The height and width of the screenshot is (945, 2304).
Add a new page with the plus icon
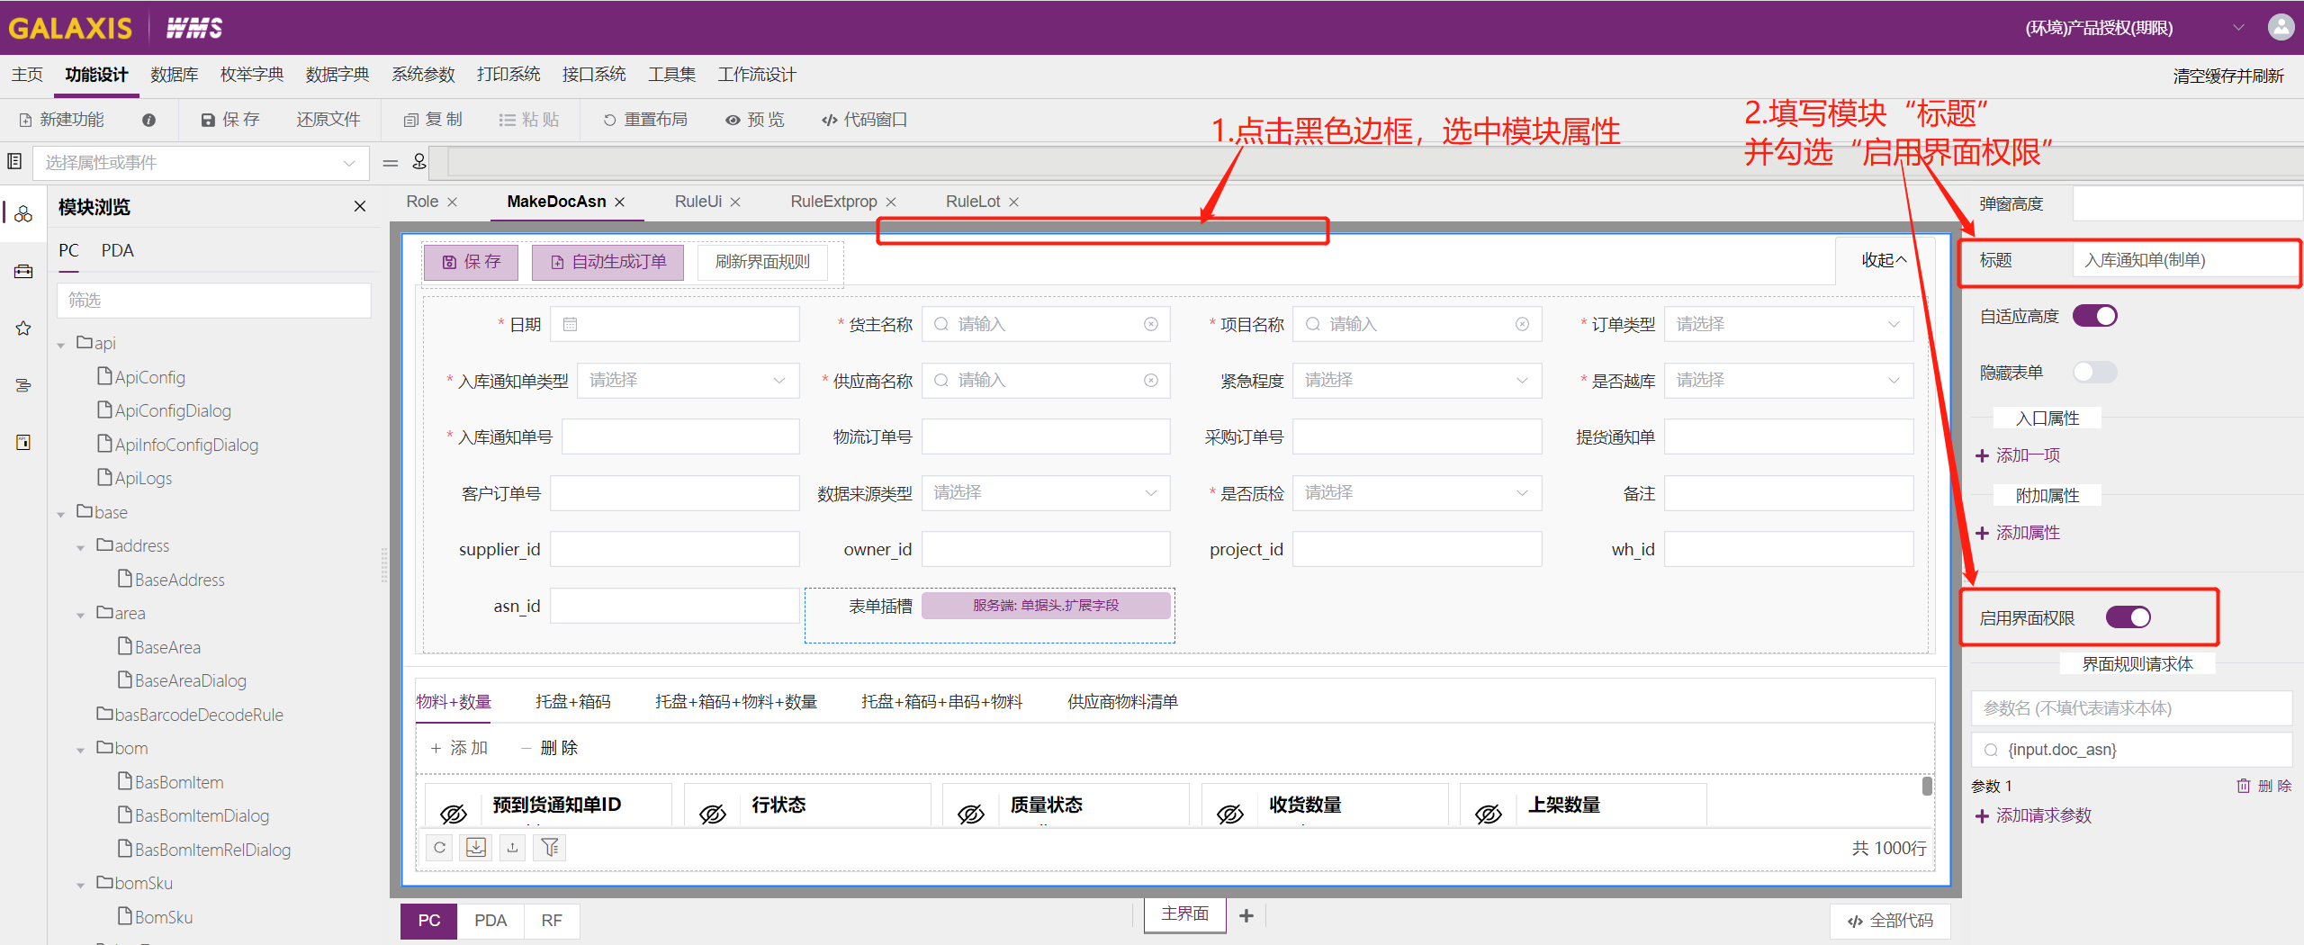click(x=1246, y=915)
